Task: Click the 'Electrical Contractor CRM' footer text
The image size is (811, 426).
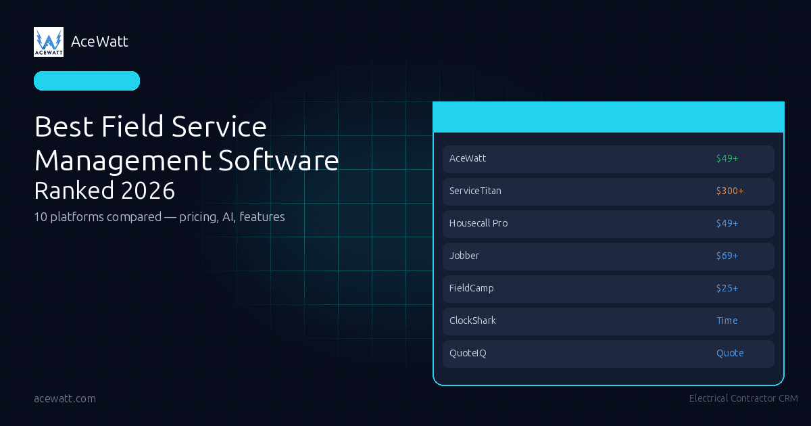Action: 743,398
